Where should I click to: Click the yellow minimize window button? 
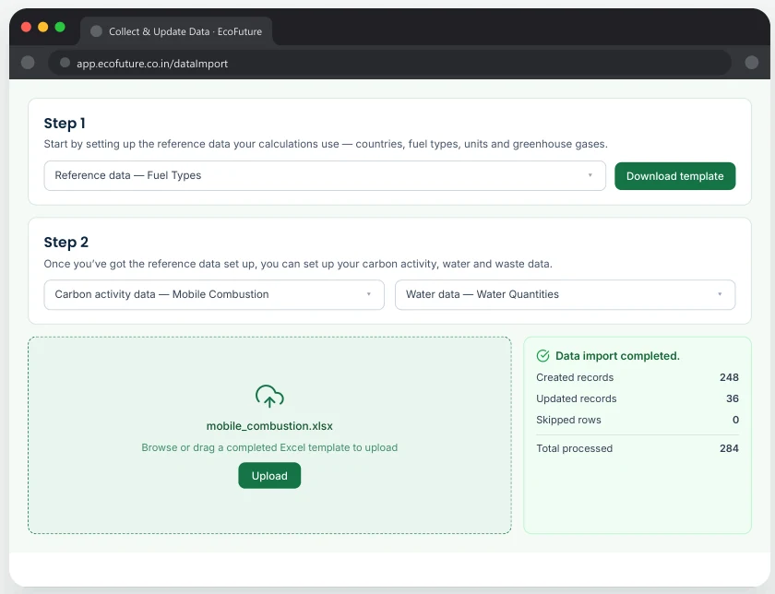click(x=43, y=27)
